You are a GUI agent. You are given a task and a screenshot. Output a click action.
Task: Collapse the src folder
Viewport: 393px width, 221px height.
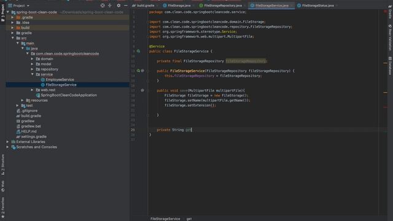click(x=12, y=38)
